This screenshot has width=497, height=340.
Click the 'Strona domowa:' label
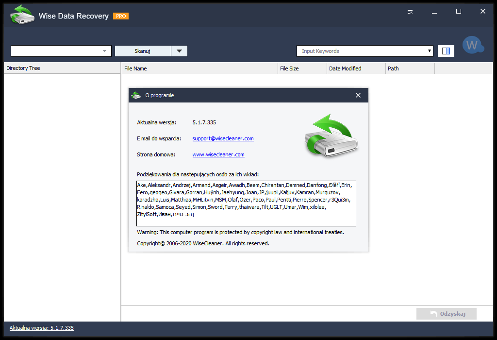point(156,155)
